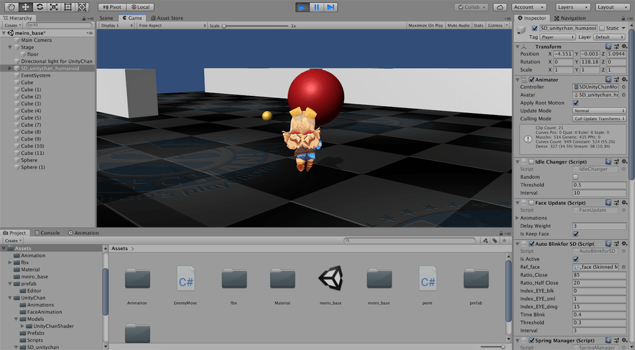Adjust the Game view Scale slider
The image size is (635, 350).
pyautogui.click(x=255, y=26)
